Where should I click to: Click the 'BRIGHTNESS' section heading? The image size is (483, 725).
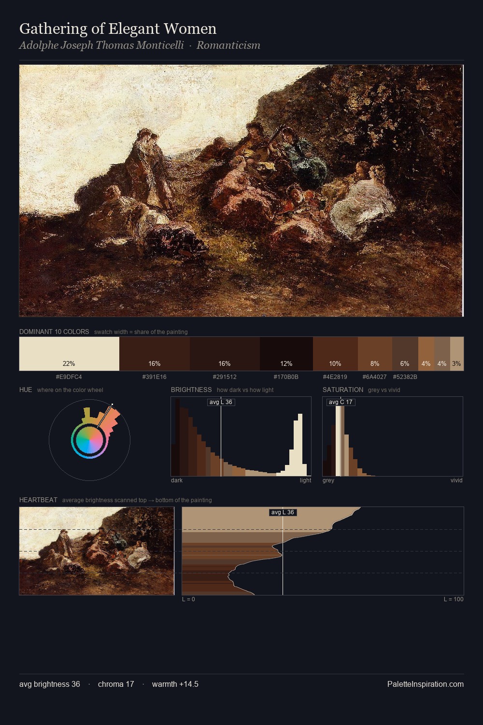[x=191, y=390]
